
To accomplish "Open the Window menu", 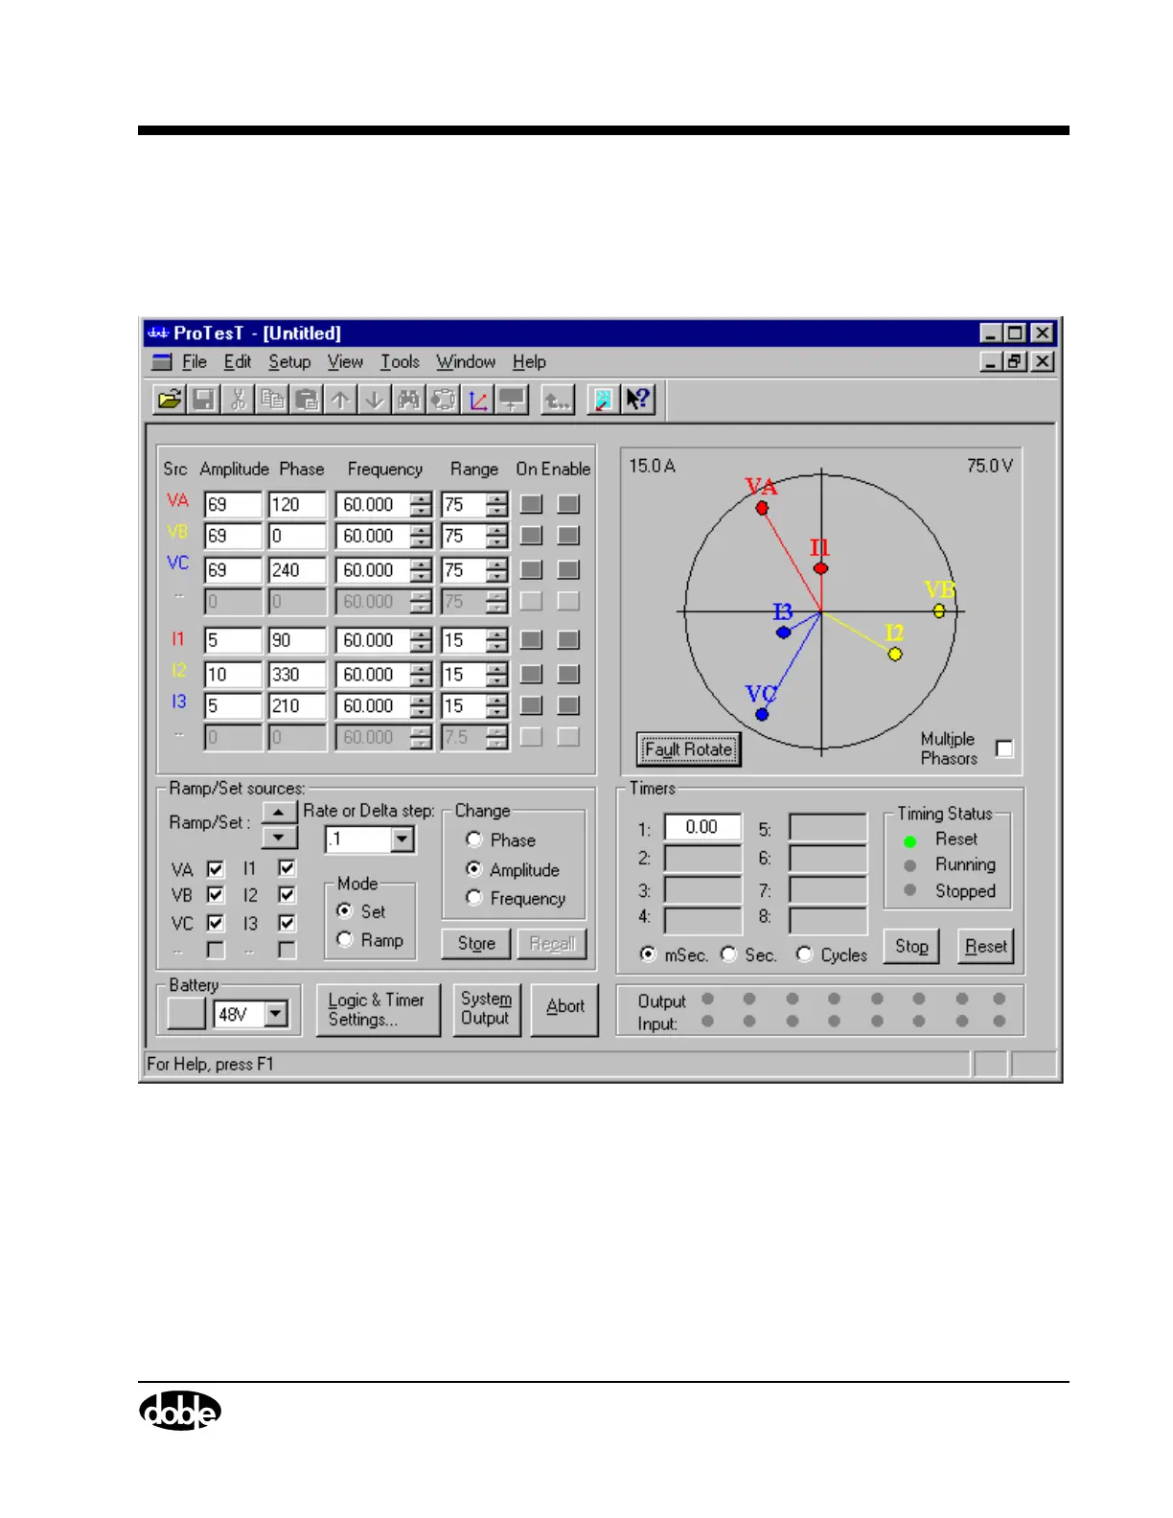I will point(466,362).
